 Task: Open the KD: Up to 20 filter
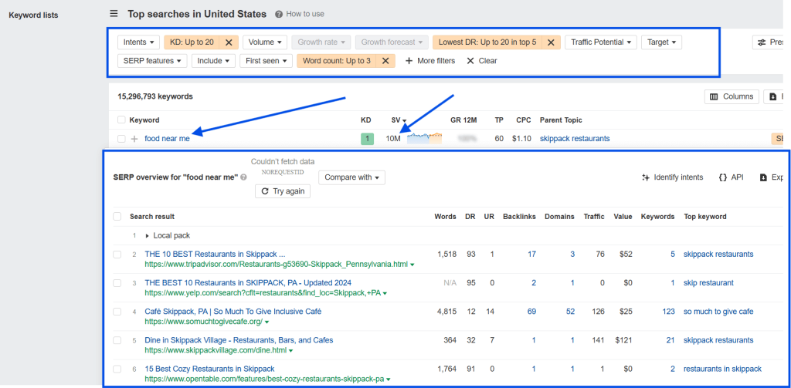(192, 42)
